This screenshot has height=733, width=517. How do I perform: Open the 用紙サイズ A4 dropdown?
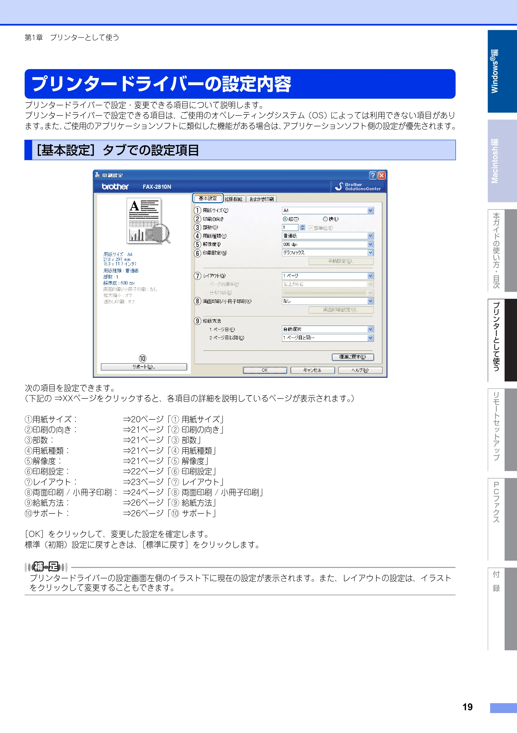pos(328,211)
